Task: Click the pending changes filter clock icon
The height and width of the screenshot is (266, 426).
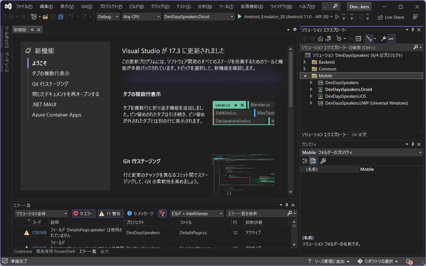Action: pos(339,38)
